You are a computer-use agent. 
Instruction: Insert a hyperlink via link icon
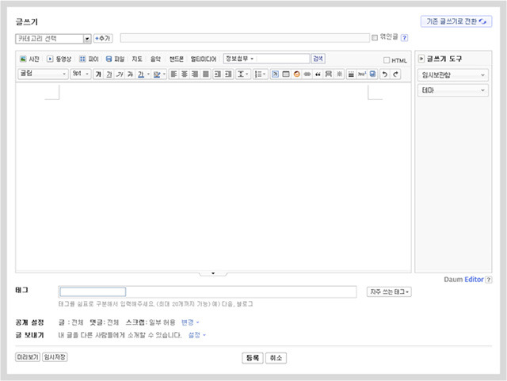point(307,74)
